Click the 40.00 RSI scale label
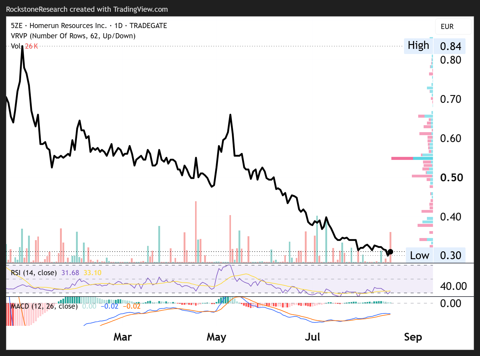 pos(453,286)
